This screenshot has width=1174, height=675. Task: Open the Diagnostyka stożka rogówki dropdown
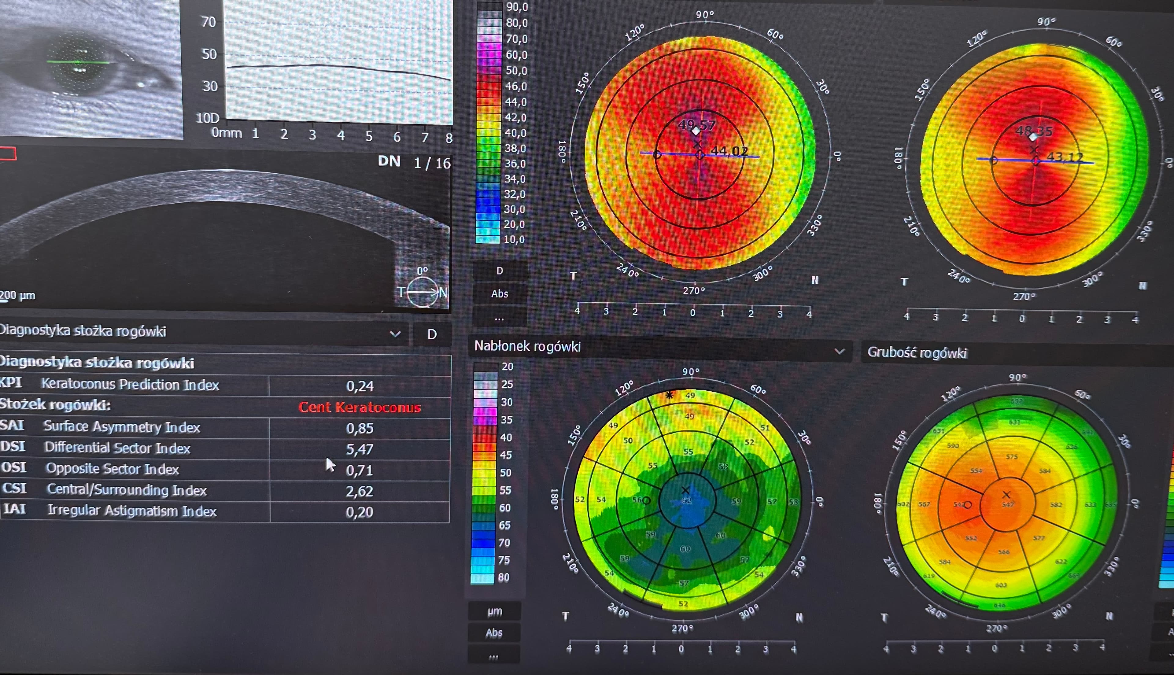click(x=395, y=334)
